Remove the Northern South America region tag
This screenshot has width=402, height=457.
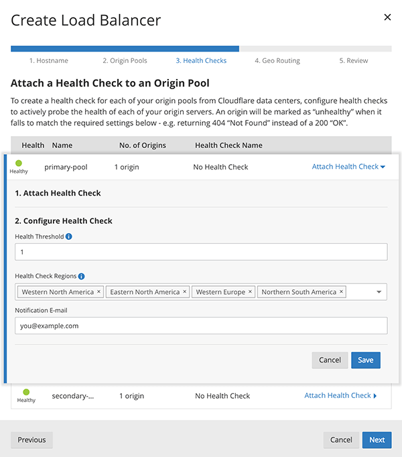click(x=342, y=292)
